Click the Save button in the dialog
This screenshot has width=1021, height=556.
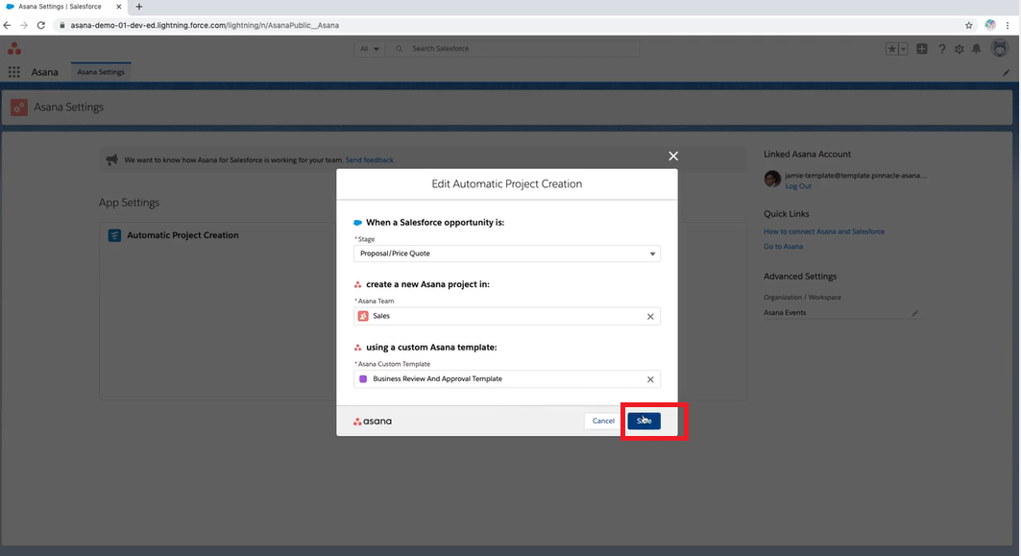644,421
